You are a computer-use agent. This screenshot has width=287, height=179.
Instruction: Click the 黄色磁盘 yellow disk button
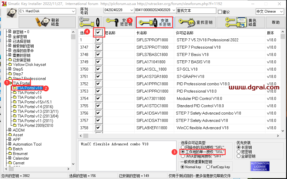coord(241,22)
